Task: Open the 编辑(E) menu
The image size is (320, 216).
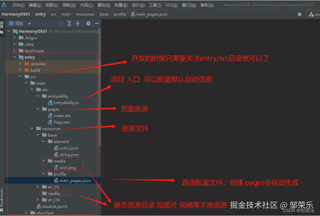Action: [x=35, y=5]
